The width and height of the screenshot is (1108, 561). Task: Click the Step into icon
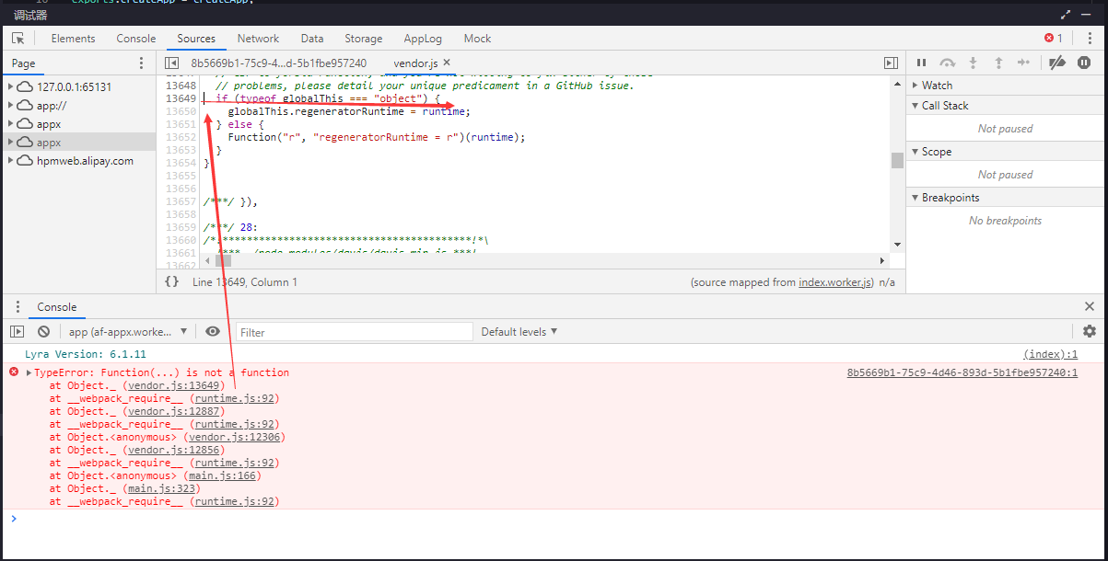(973, 63)
